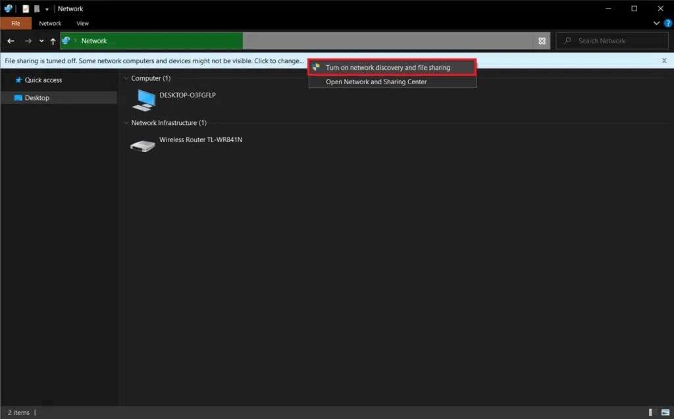The height and width of the screenshot is (419, 674).
Task: Select Turn on network discovery and file sharing
Action: pos(392,68)
